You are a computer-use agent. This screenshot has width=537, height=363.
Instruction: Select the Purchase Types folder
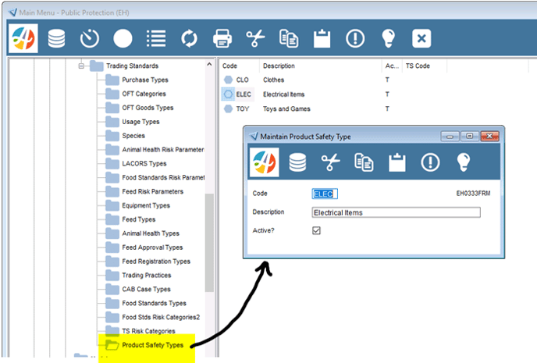(145, 80)
